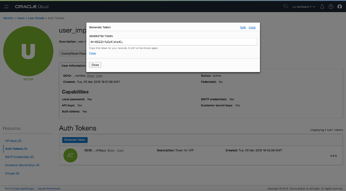
Task: Click the help link in Generate Token dialog
Action: [243, 27]
